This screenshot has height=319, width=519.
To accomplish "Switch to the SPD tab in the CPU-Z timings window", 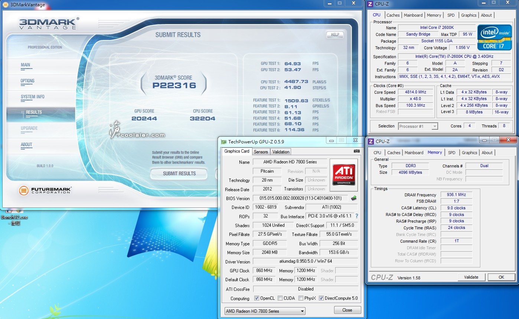I will 451,153.
